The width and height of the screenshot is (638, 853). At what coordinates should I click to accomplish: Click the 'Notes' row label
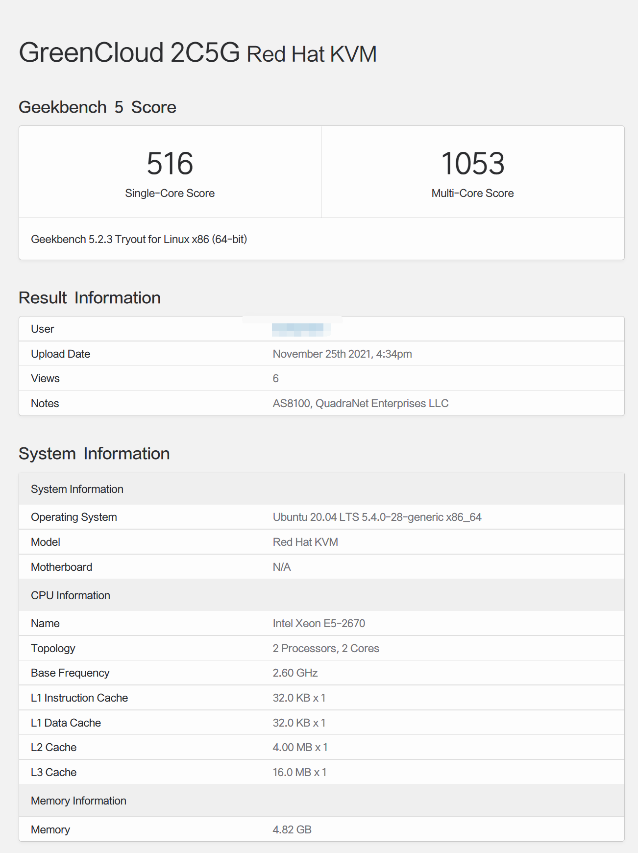(x=45, y=404)
